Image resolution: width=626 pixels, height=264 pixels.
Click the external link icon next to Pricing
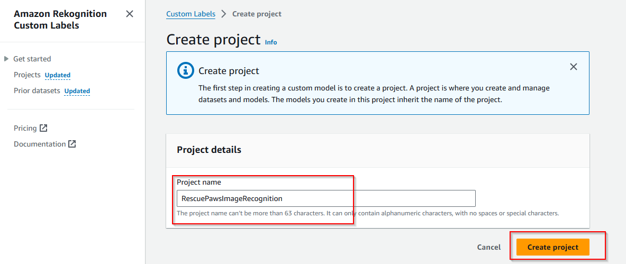point(43,128)
